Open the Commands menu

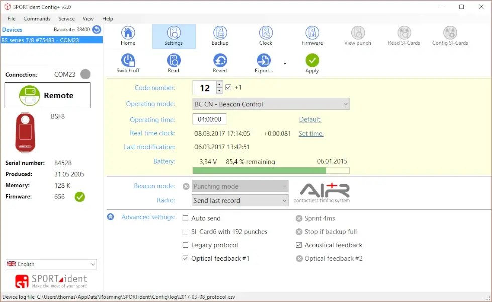click(x=37, y=19)
